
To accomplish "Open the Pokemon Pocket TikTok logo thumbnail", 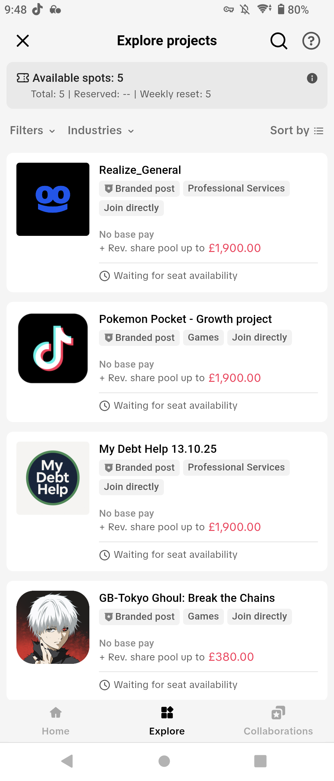I will [x=53, y=348].
